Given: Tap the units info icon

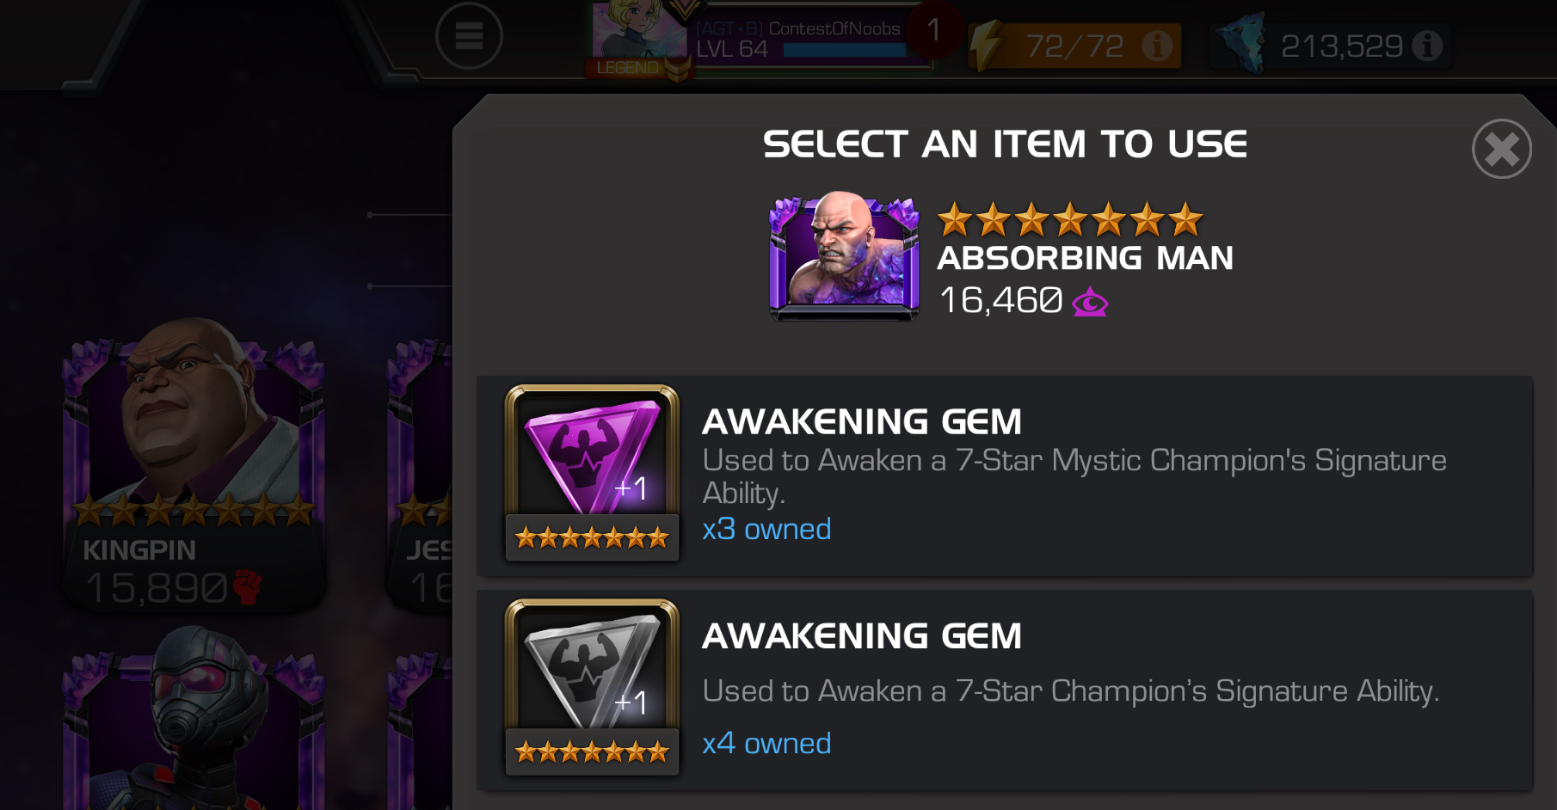Looking at the screenshot, I should coord(1426,46).
